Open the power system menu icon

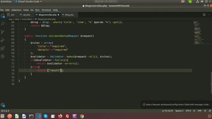(x=206, y=1)
